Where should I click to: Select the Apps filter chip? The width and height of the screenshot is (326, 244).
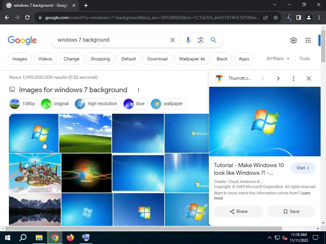(244, 59)
